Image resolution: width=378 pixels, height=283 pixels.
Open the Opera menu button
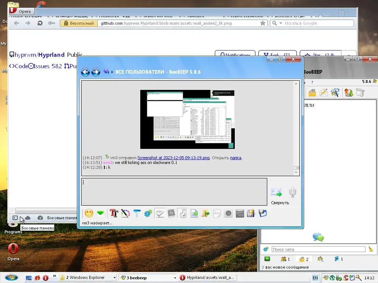pos(22,11)
